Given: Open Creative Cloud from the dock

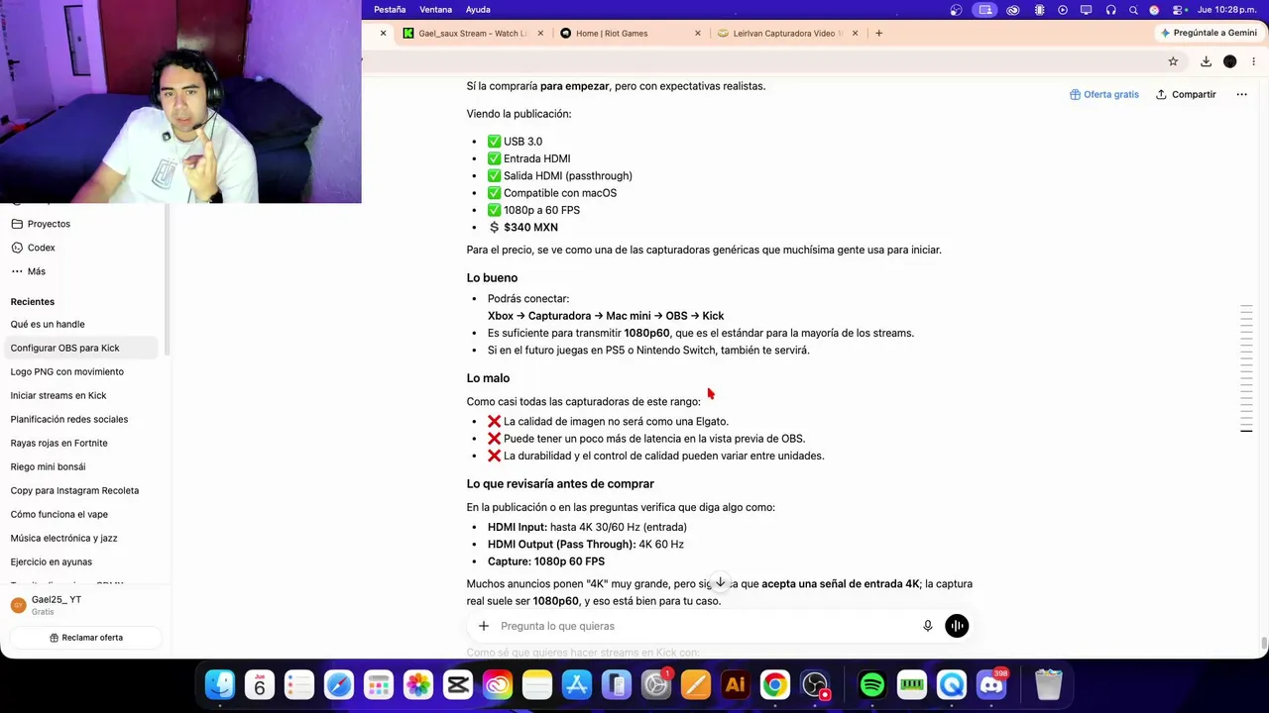Looking at the screenshot, I should tap(498, 684).
